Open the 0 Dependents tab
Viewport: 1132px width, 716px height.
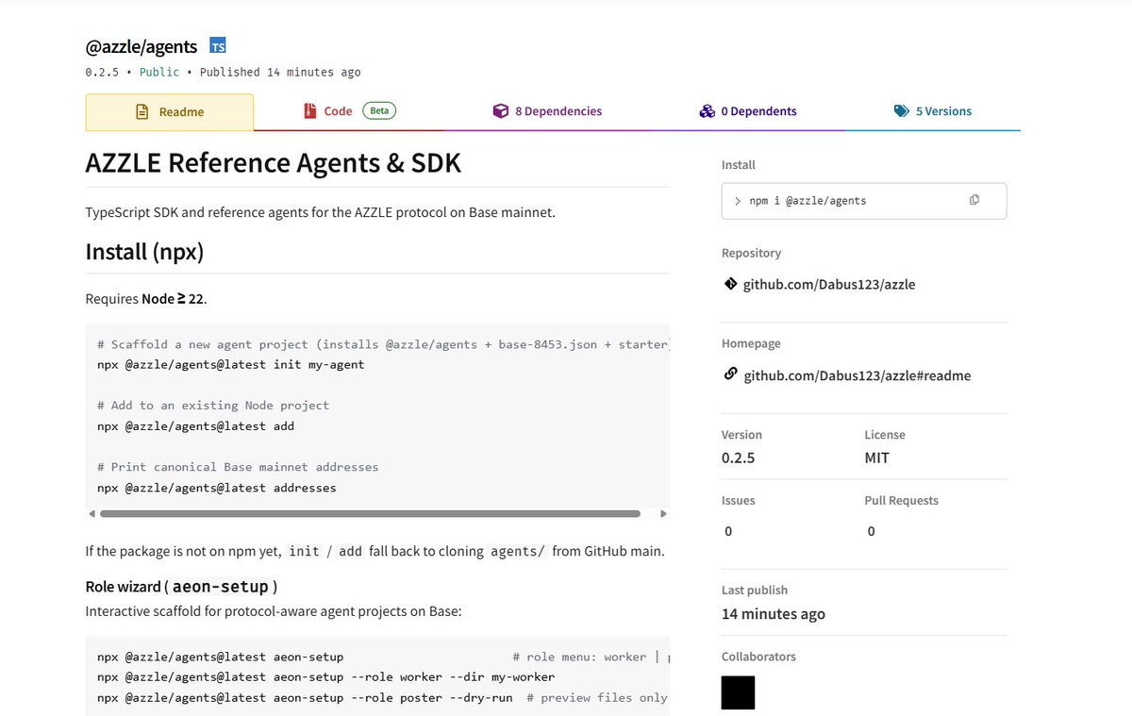click(x=748, y=111)
